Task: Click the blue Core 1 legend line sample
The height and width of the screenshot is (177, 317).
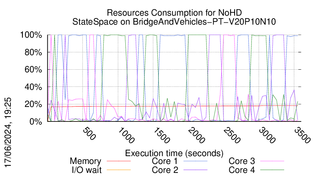Action: (195, 161)
